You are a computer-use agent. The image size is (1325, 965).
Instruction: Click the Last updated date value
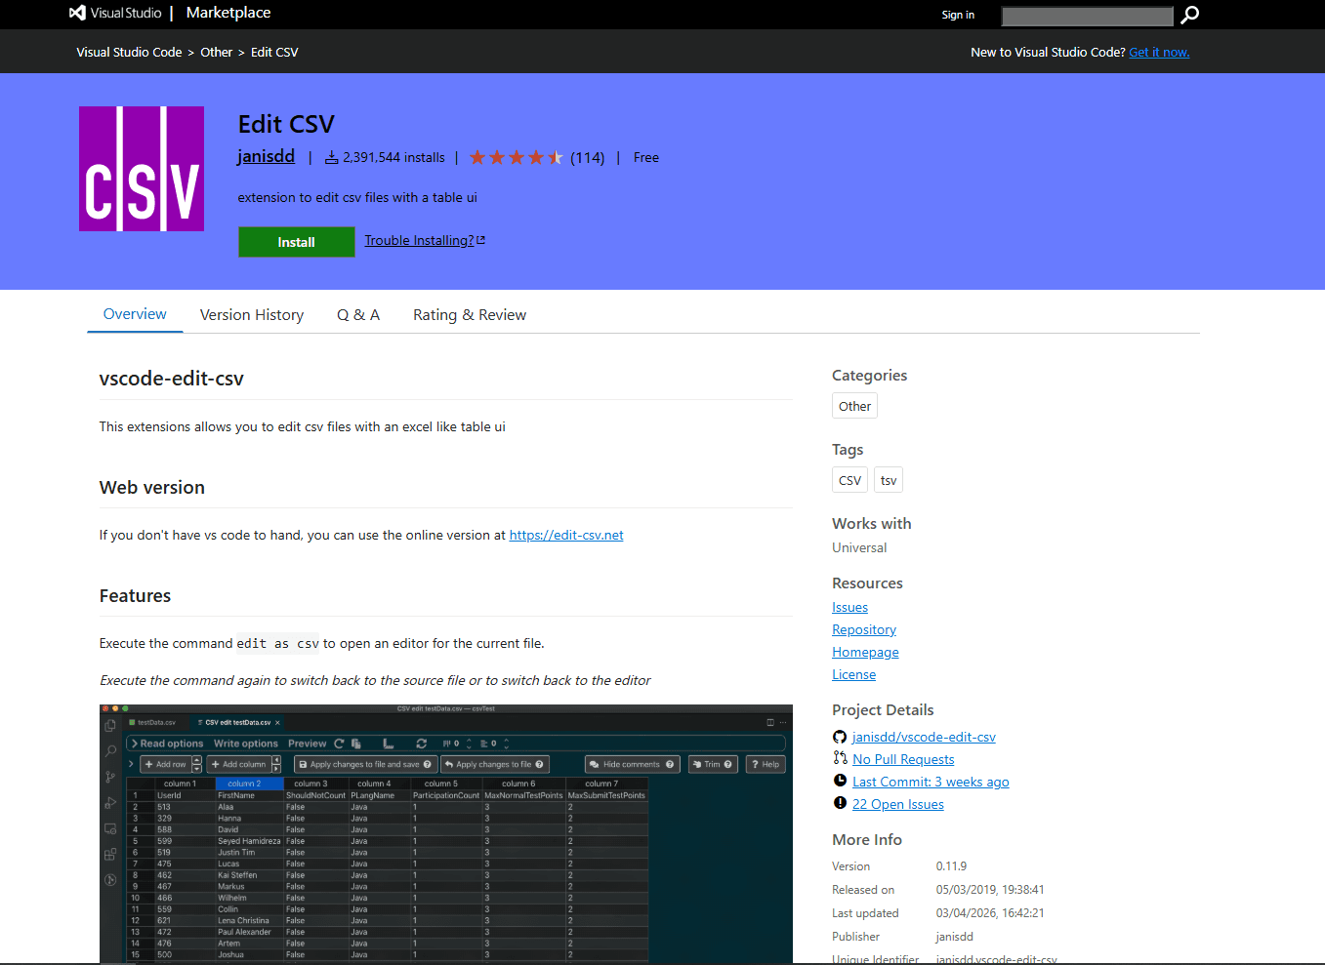[990, 913]
